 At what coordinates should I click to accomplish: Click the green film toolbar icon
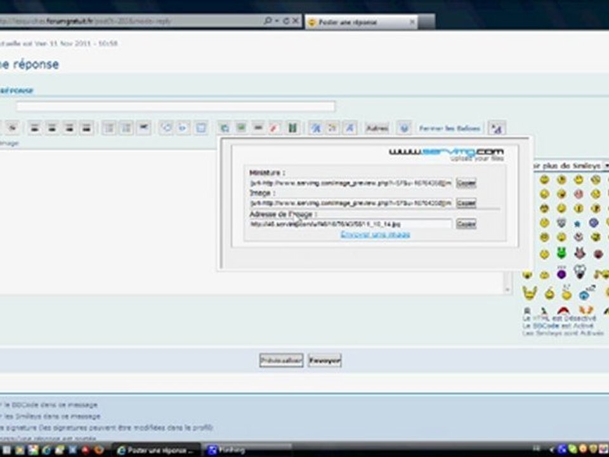292,128
